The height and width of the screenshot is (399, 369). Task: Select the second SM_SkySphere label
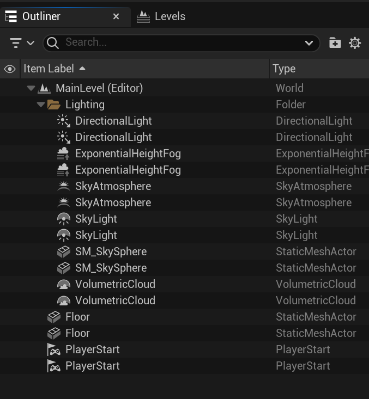pyautogui.click(x=111, y=268)
